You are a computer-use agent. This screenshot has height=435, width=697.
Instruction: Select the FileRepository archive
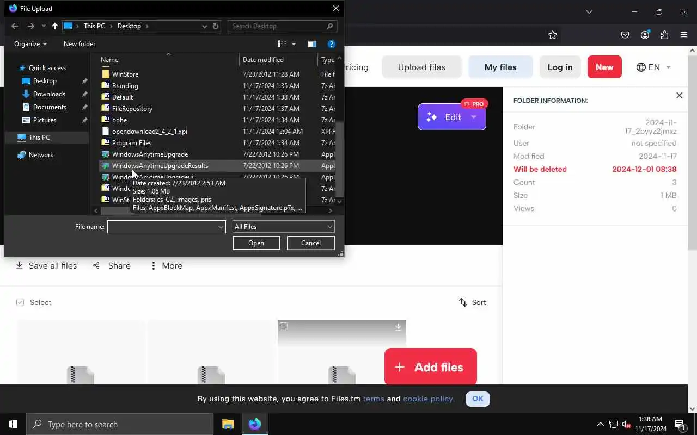coord(132,109)
